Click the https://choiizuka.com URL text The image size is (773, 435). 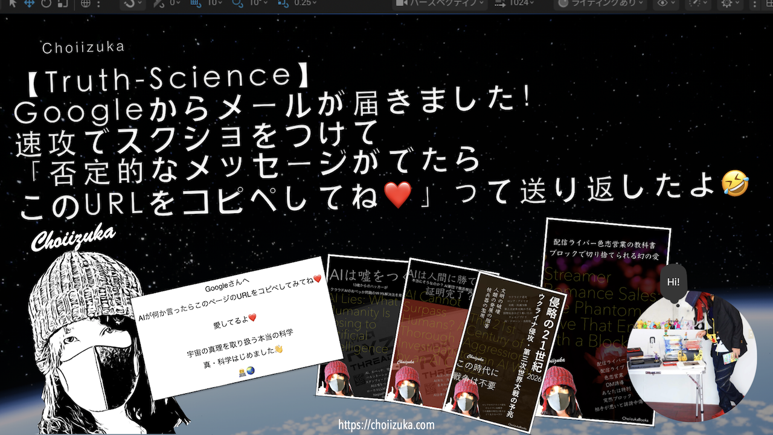tap(386, 425)
